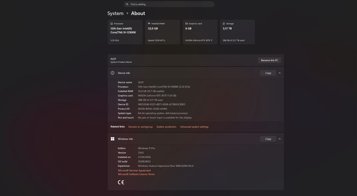The image size is (357, 196).
Task: Click the System Product Name label
Action: tap(121, 62)
